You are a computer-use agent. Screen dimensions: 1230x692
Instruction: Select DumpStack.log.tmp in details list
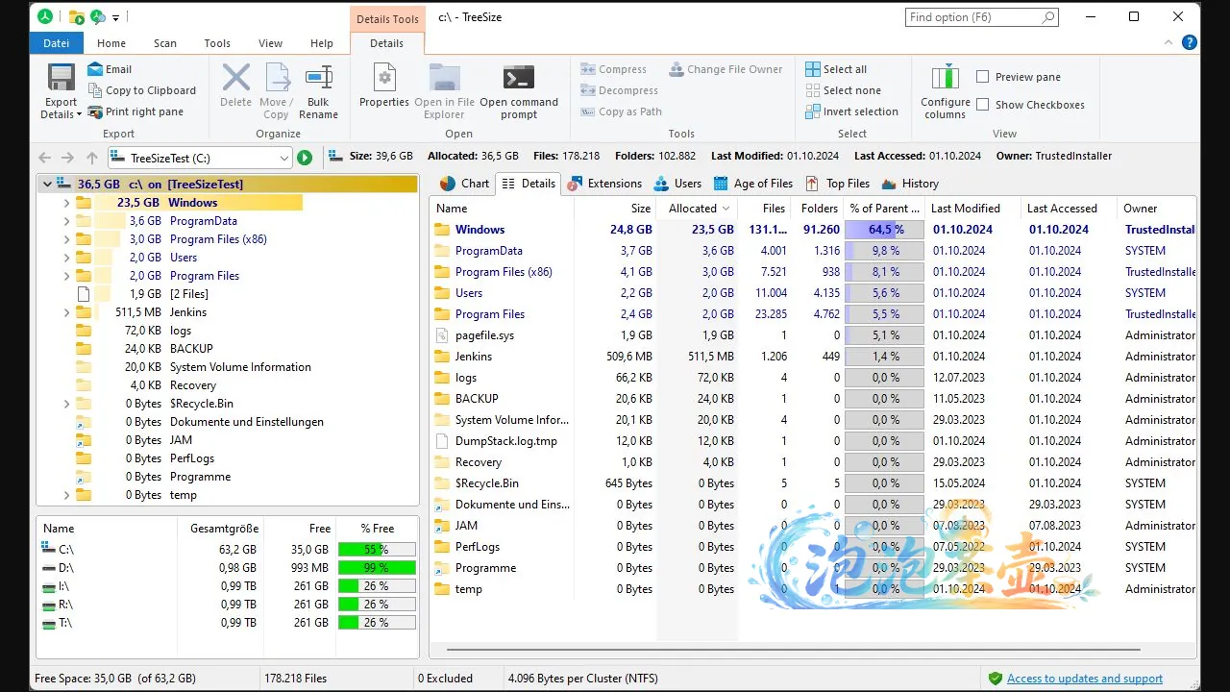click(506, 441)
